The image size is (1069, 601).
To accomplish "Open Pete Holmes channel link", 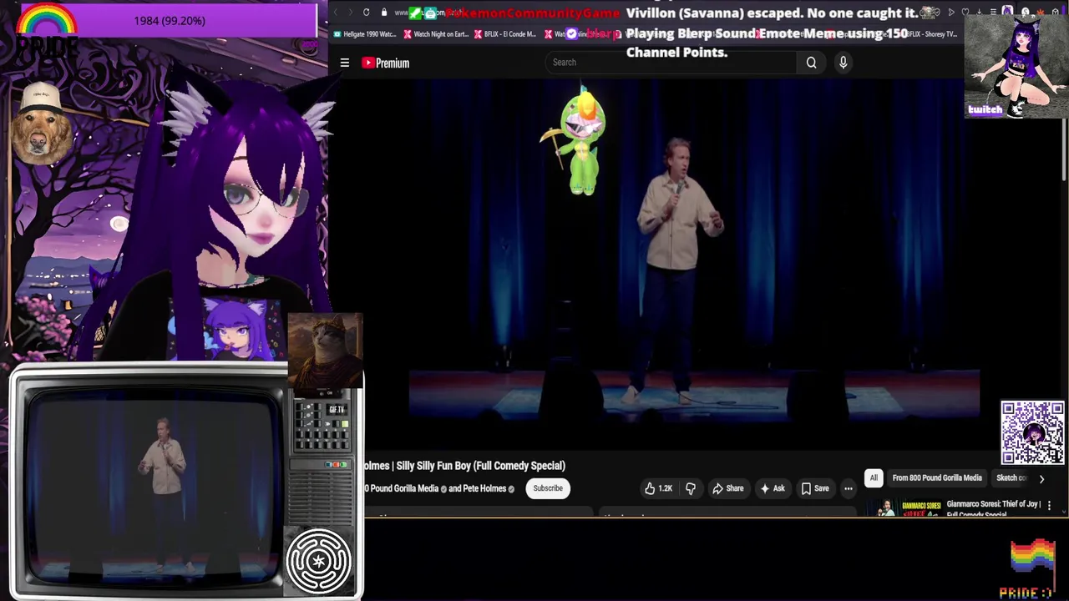I will point(484,488).
